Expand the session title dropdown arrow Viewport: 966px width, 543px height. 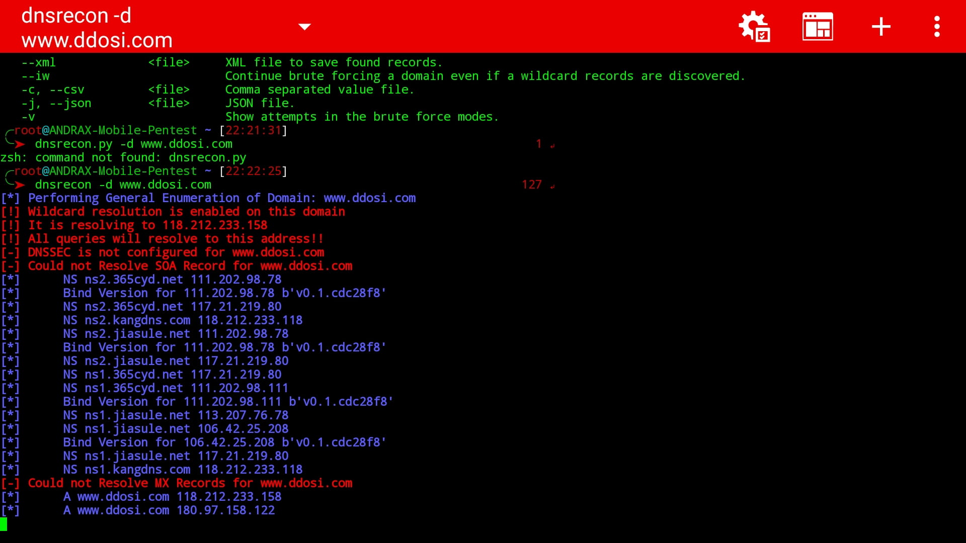click(x=304, y=27)
